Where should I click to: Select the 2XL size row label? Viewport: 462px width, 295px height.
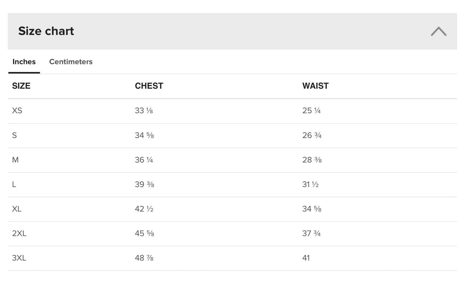pyautogui.click(x=19, y=233)
